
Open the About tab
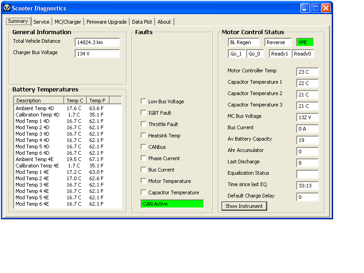pos(164,22)
